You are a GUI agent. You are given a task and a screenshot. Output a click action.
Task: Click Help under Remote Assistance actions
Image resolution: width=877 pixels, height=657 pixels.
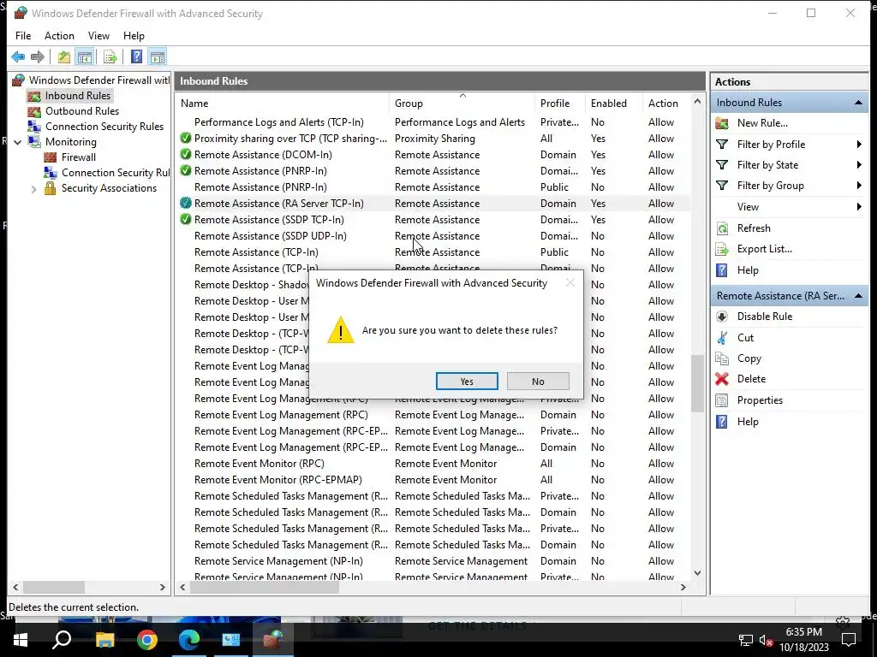click(x=747, y=421)
